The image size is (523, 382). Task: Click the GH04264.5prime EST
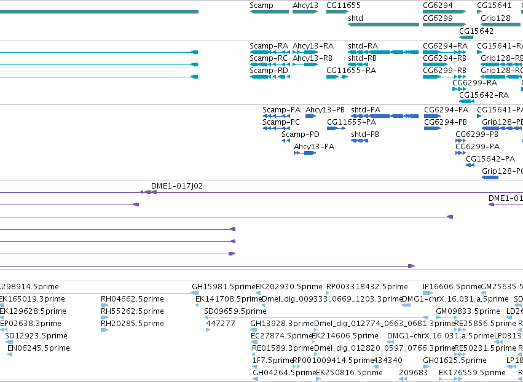pyautogui.click(x=255, y=379)
